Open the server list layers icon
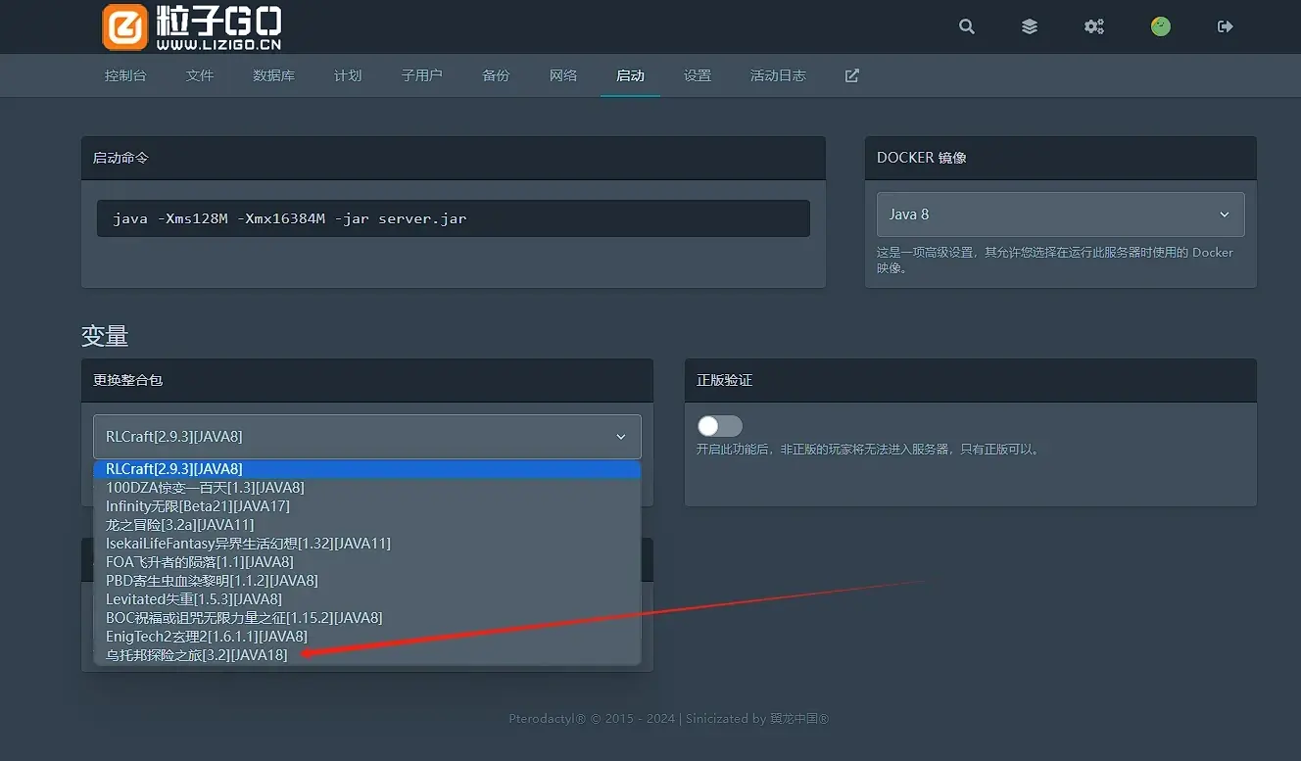 point(1030,26)
